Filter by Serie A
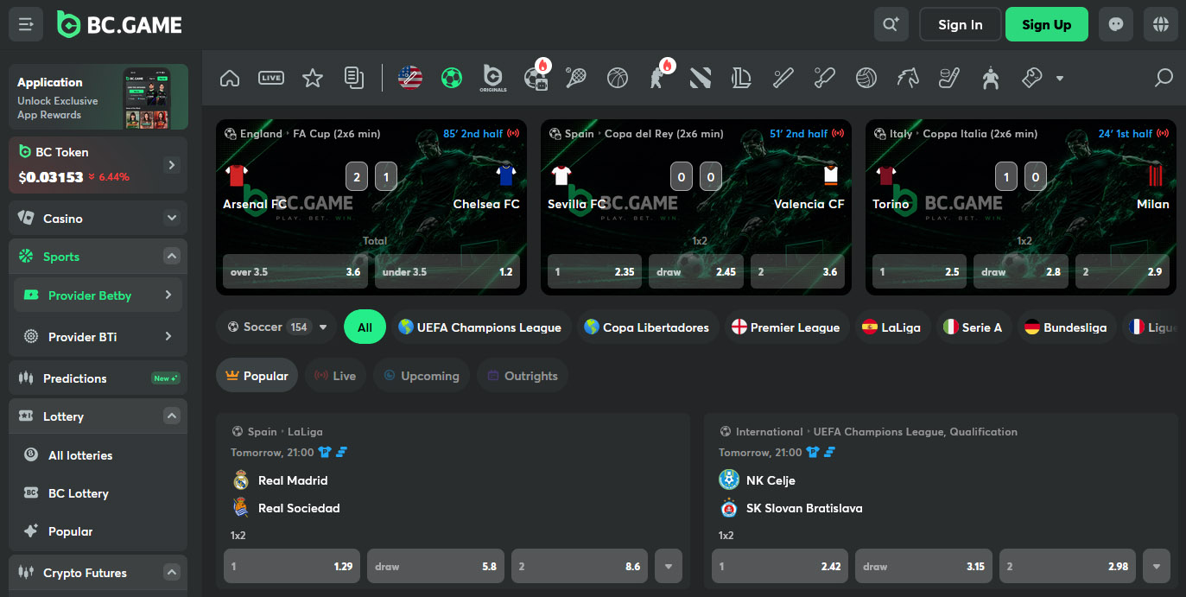Viewport: 1186px width, 597px height. pos(974,327)
